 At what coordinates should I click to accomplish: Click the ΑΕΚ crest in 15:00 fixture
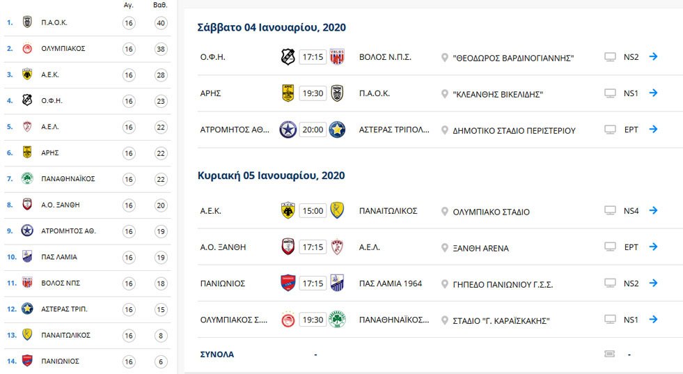pos(288,210)
